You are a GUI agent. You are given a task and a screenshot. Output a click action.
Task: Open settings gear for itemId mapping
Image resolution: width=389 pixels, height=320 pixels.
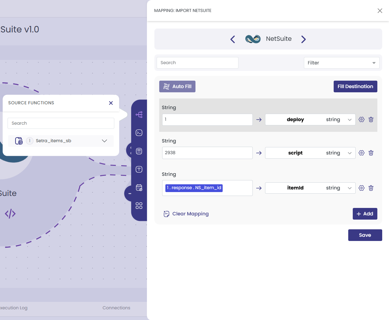(362, 188)
